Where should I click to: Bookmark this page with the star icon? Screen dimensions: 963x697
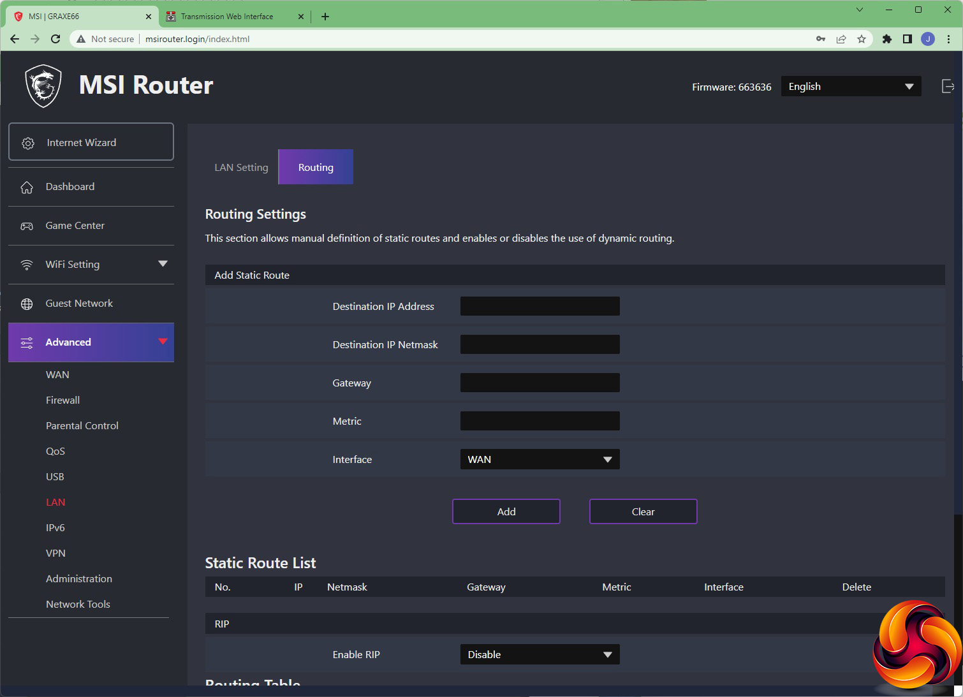point(862,39)
